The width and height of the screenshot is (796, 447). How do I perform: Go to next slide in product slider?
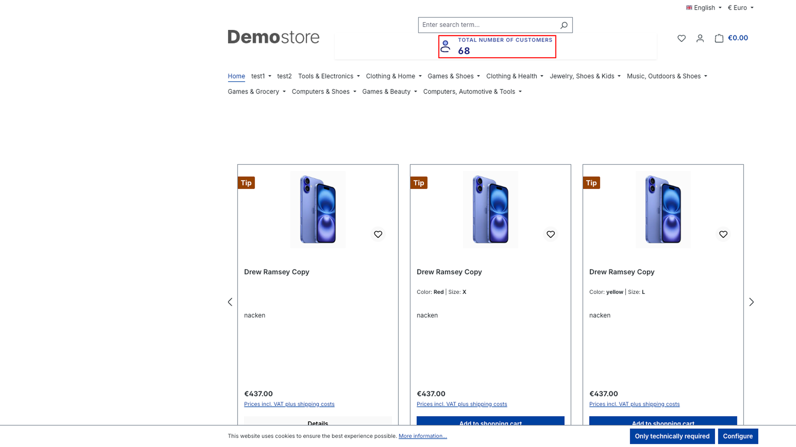pyautogui.click(x=751, y=302)
